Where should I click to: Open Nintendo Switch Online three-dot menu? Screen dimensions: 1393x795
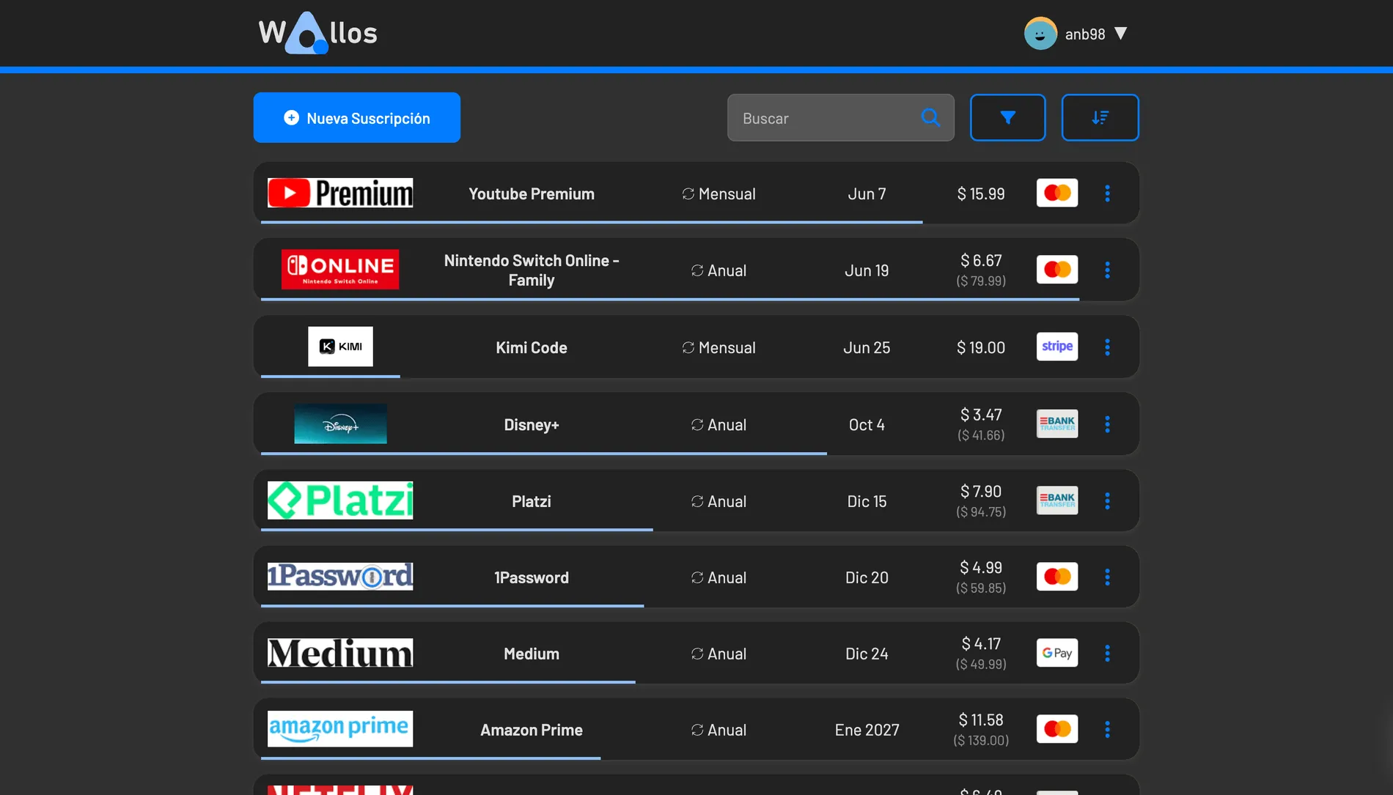(1107, 270)
